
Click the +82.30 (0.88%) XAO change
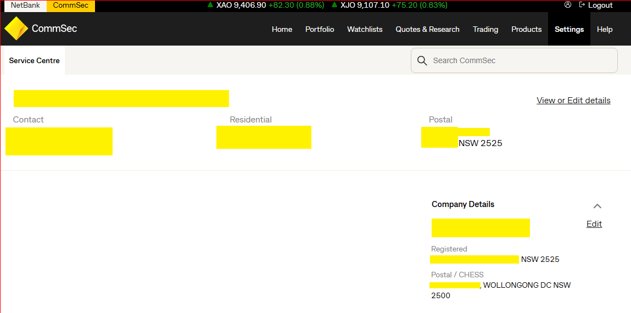(x=297, y=5)
